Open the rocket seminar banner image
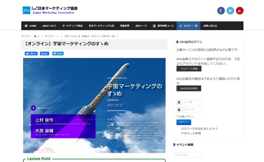 (94, 105)
